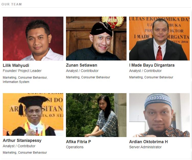Open Arthur Sitaniapessy's graduation photo
The width and height of the screenshot is (192, 160).
33,114
